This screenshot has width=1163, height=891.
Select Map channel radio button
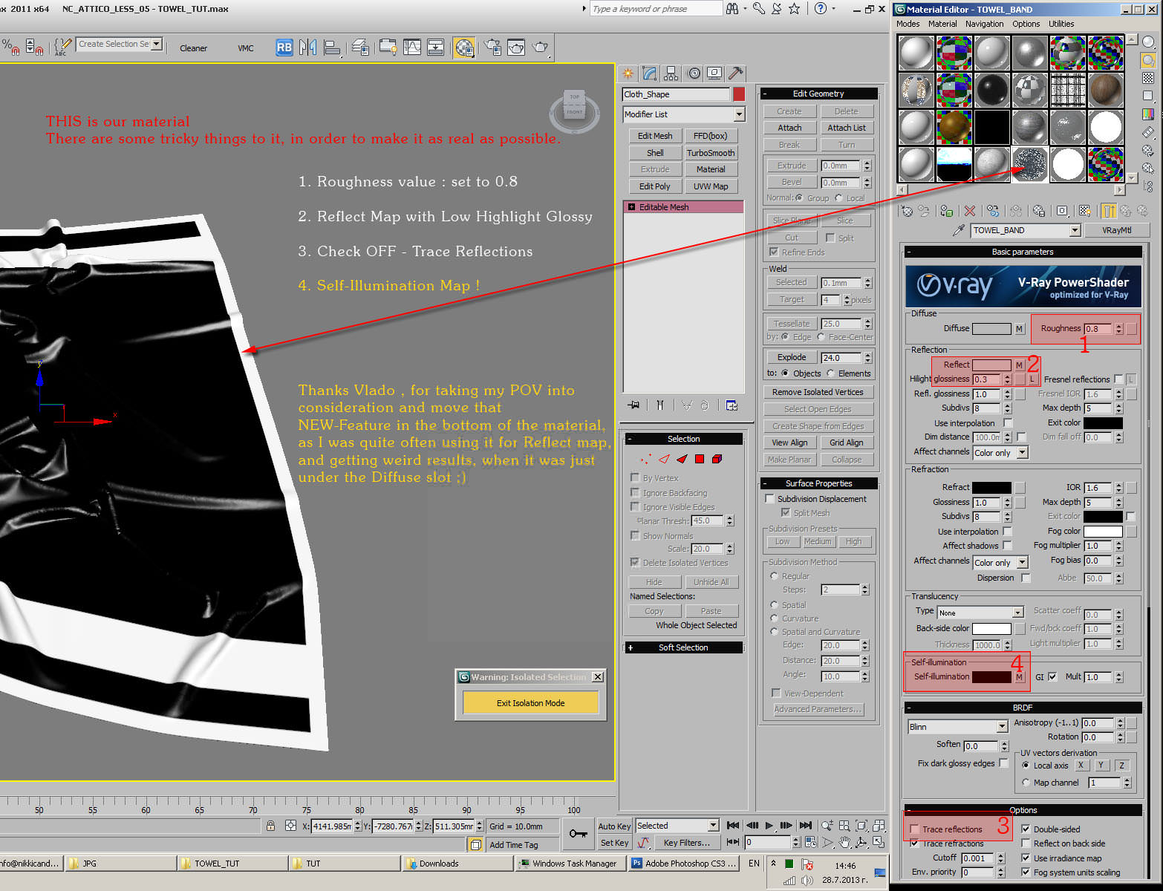[1026, 783]
